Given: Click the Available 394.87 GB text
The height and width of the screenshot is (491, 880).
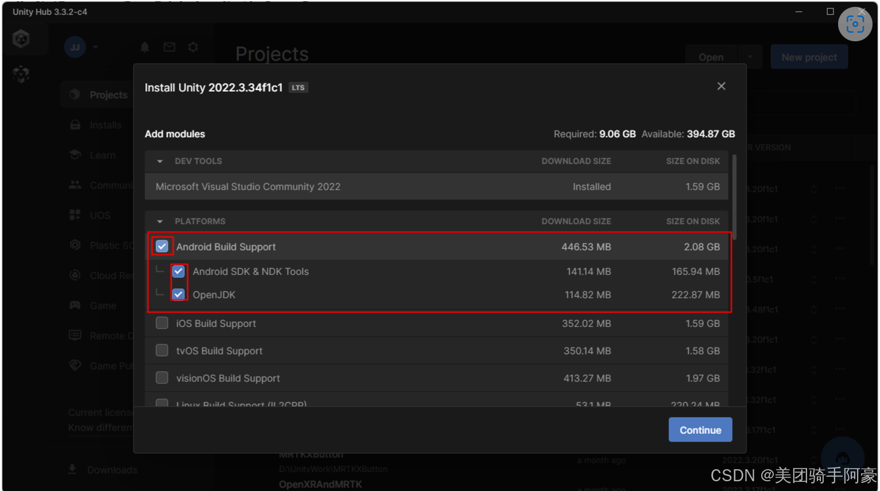Looking at the screenshot, I should (688, 134).
